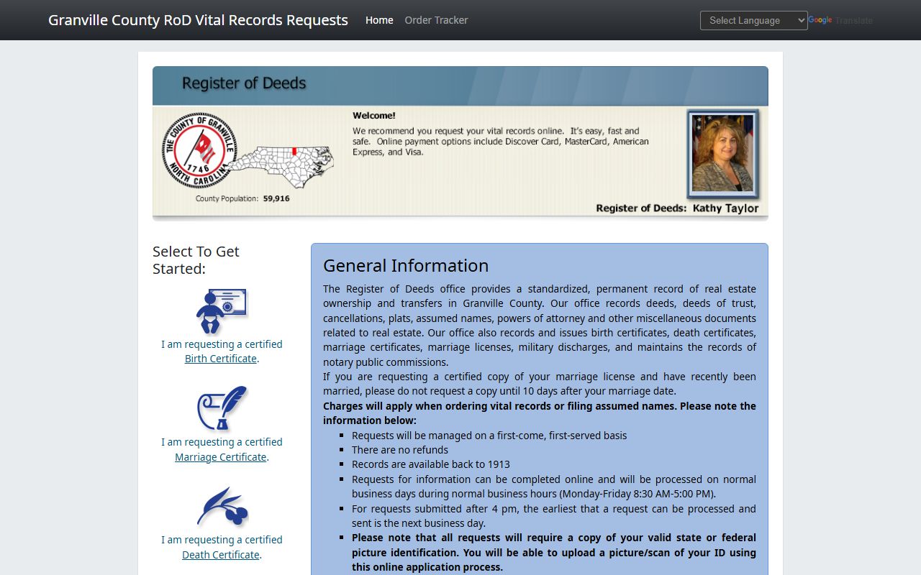Click the Granville County RoD Vital Records Requests title

(198, 20)
